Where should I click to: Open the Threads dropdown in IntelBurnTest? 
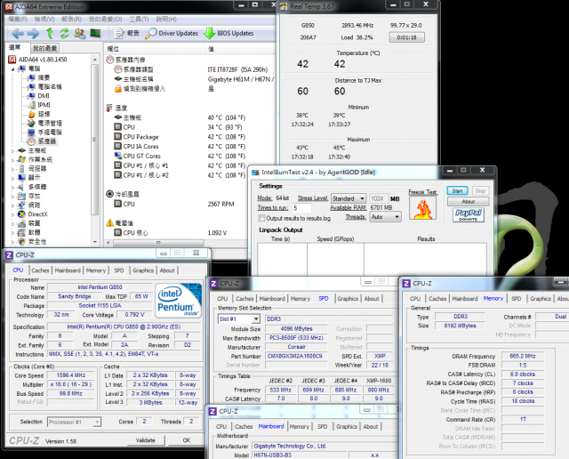click(385, 217)
